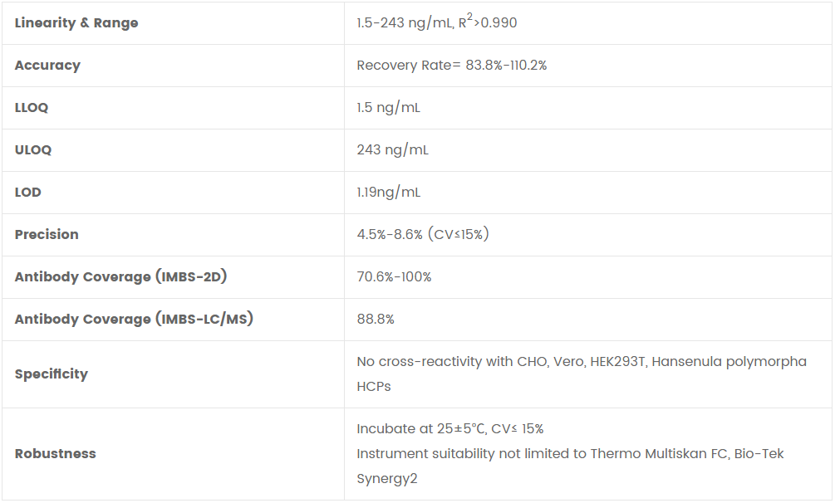The image size is (835, 503).
Task: Select the 88.8% coverage value
Action: coord(376,320)
